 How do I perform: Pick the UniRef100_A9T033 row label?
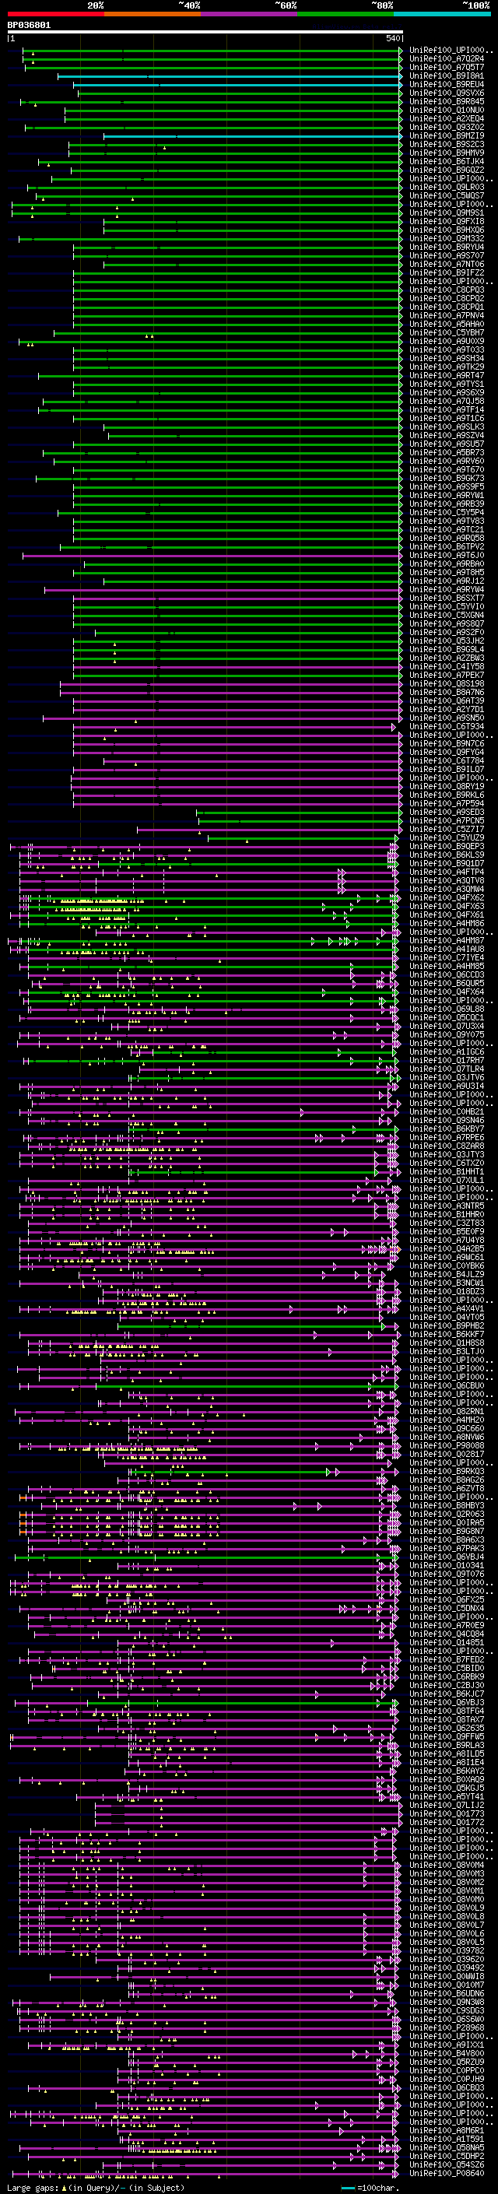point(447,349)
